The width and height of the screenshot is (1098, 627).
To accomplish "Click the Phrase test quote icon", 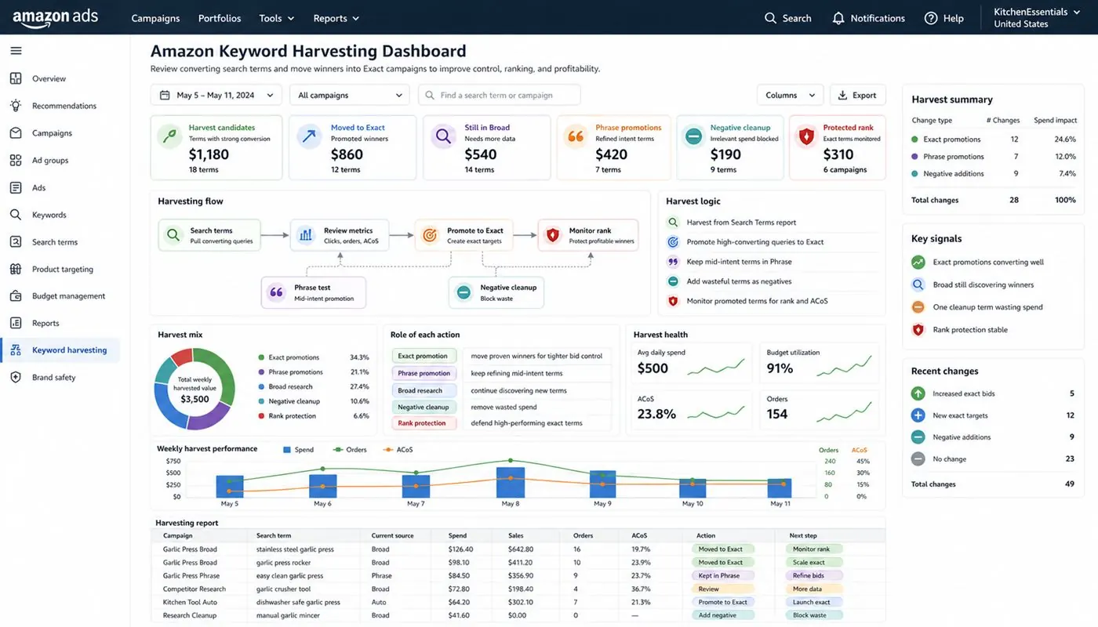I will (276, 292).
